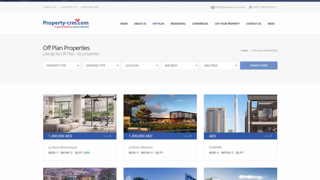Image resolution: width=320 pixels, height=180 pixels.
Task: Expand the LOCATION dropdown
Action: pos(141,66)
